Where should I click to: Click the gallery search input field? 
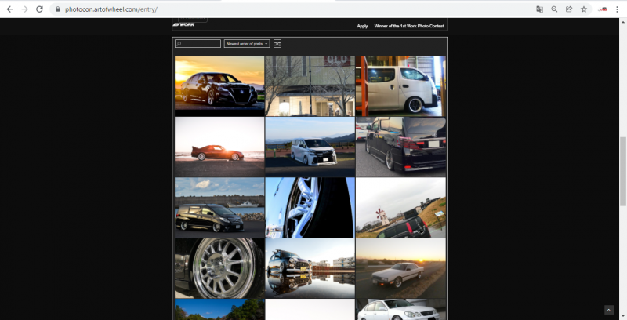coord(198,44)
